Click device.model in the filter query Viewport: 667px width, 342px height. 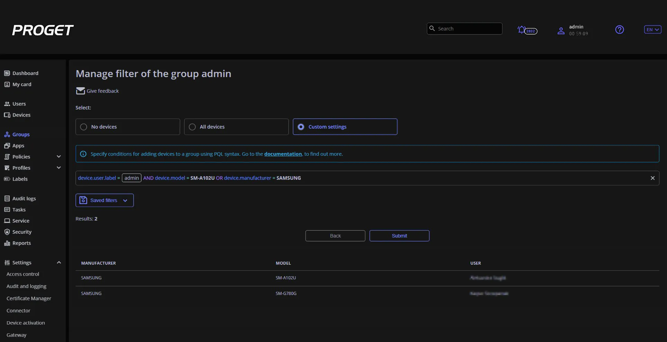[170, 178]
